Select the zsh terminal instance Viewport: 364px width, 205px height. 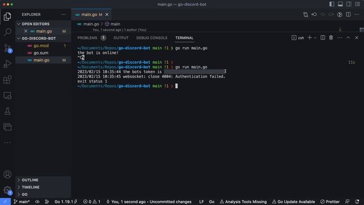click(x=298, y=38)
